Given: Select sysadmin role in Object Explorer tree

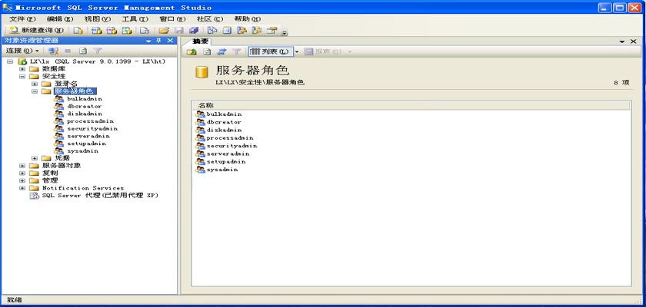Looking at the screenshot, I should click(x=82, y=151).
